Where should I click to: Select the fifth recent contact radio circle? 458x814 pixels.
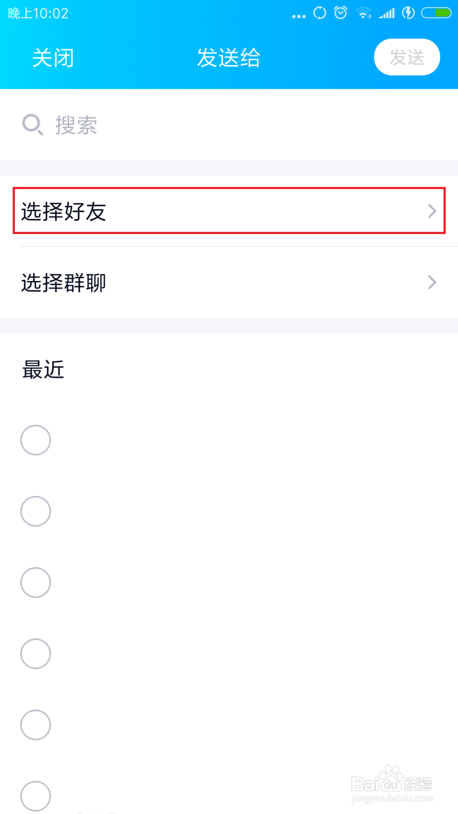(x=35, y=725)
